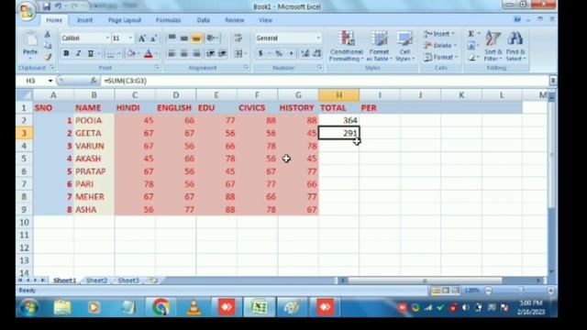Screen dimensions: 587x330
Task: Apply middle vertical alignment
Action: pyautogui.click(x=183, y=38)
